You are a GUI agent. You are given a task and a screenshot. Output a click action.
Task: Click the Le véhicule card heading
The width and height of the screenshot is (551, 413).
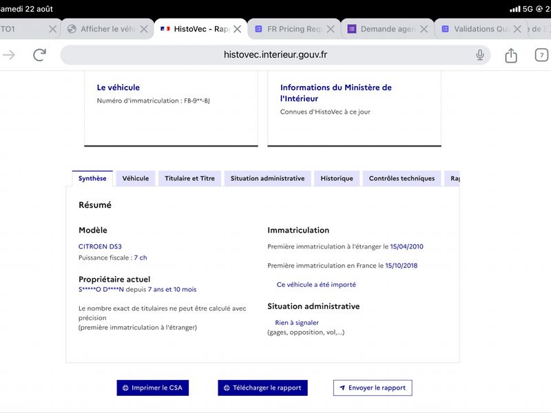click(118, 87)
